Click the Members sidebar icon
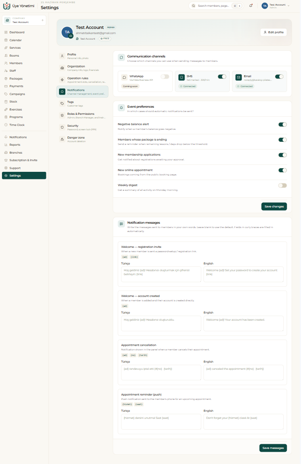This screenshot has height=464, width=301. [6, 63]
